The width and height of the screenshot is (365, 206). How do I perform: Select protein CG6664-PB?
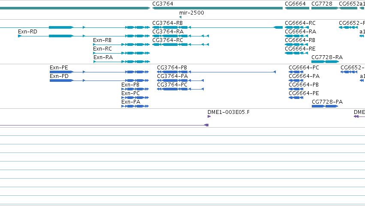(x=296, y=89)
